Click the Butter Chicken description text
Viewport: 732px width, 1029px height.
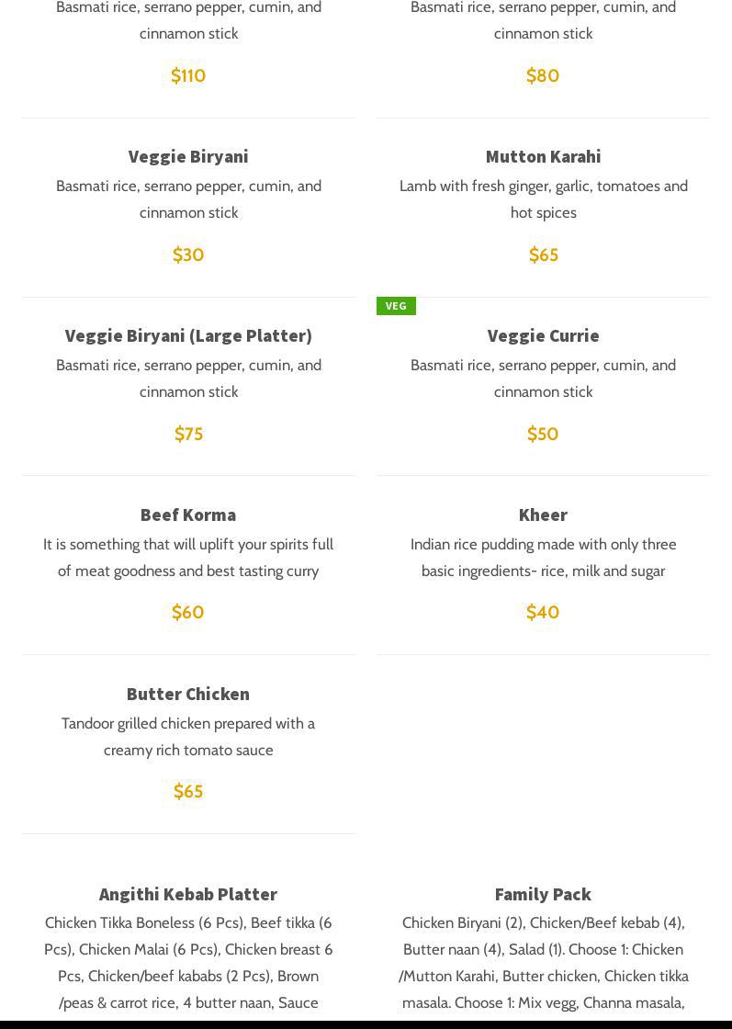188,736
